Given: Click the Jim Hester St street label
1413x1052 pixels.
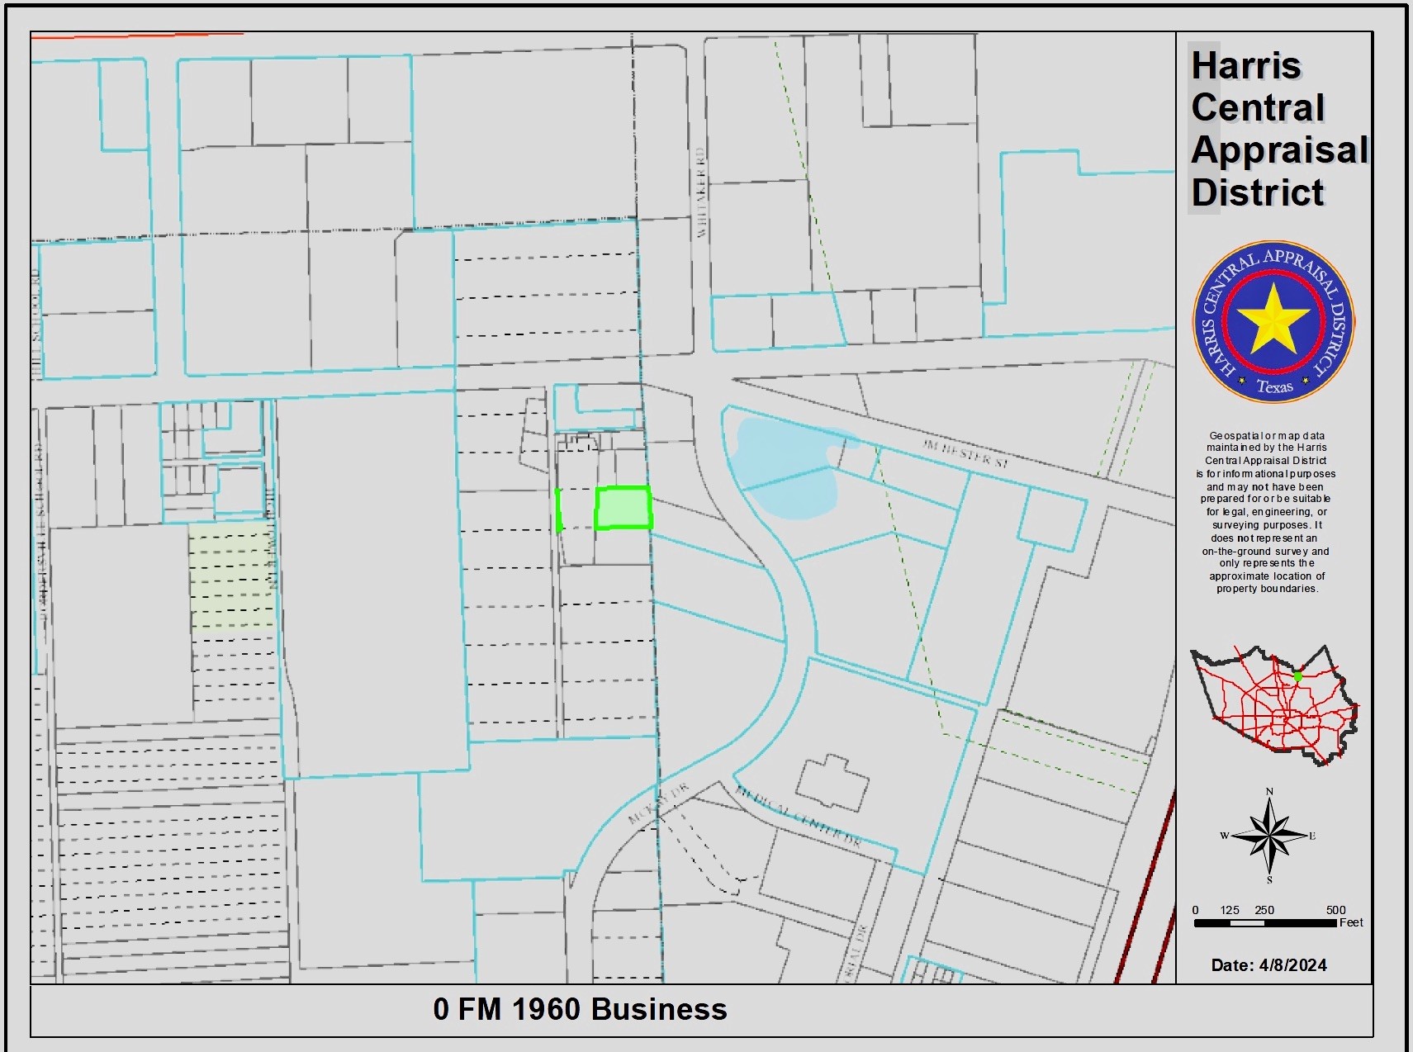Looking at the screenshot, I should coord(965,453).
